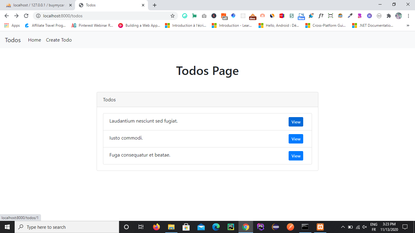Open PyCharm from the taskbar
This screenshot has width=415, height=233.
(x=231, y=227)
